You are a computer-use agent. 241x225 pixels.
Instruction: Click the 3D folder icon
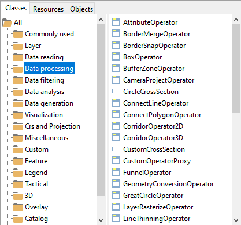pos(18,196)
